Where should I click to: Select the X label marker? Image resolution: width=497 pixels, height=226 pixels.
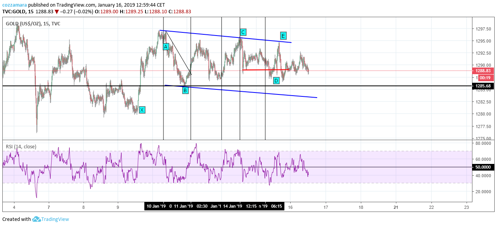142,110
